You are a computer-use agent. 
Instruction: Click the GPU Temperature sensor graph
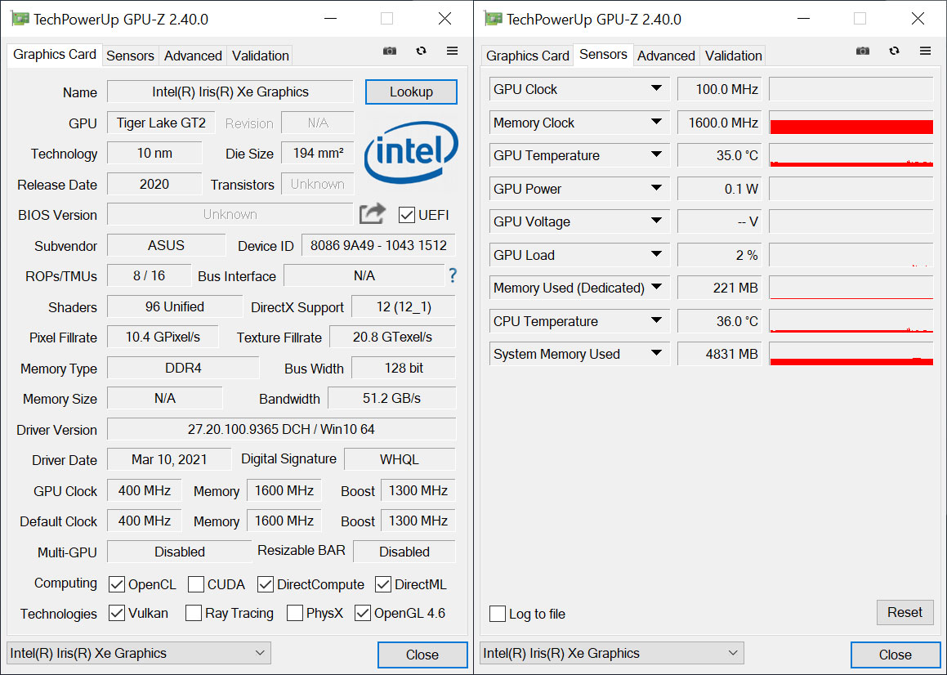(851, 155)
